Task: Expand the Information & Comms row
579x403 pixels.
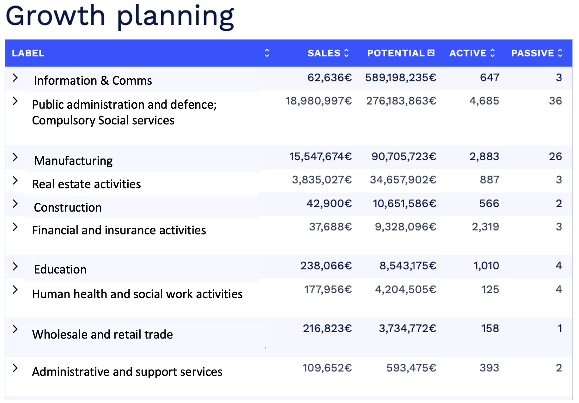Action: pyautogui.click(x=15, y=78)
